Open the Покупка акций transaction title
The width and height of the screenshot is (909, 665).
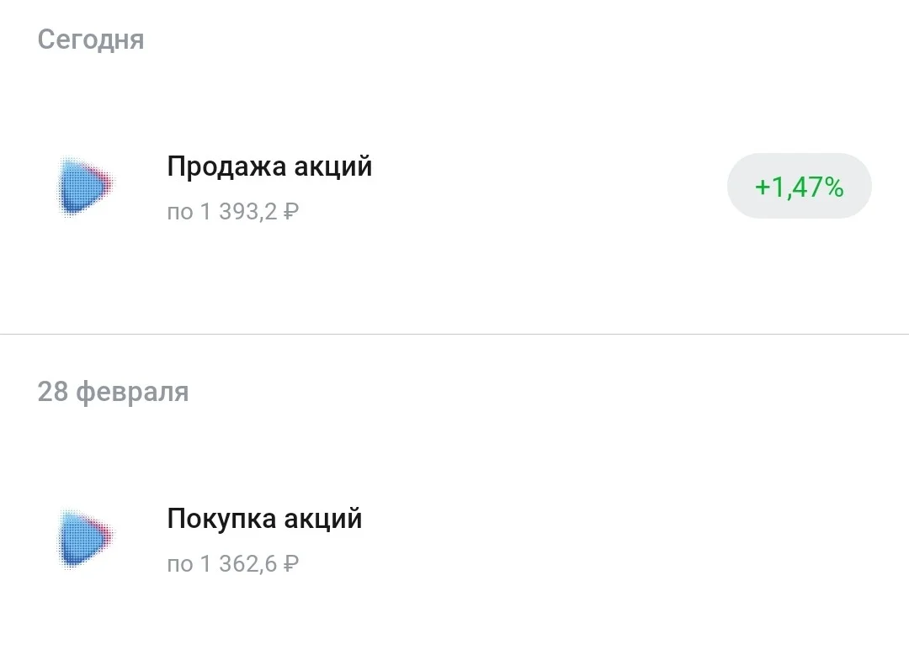click(264, 519)
